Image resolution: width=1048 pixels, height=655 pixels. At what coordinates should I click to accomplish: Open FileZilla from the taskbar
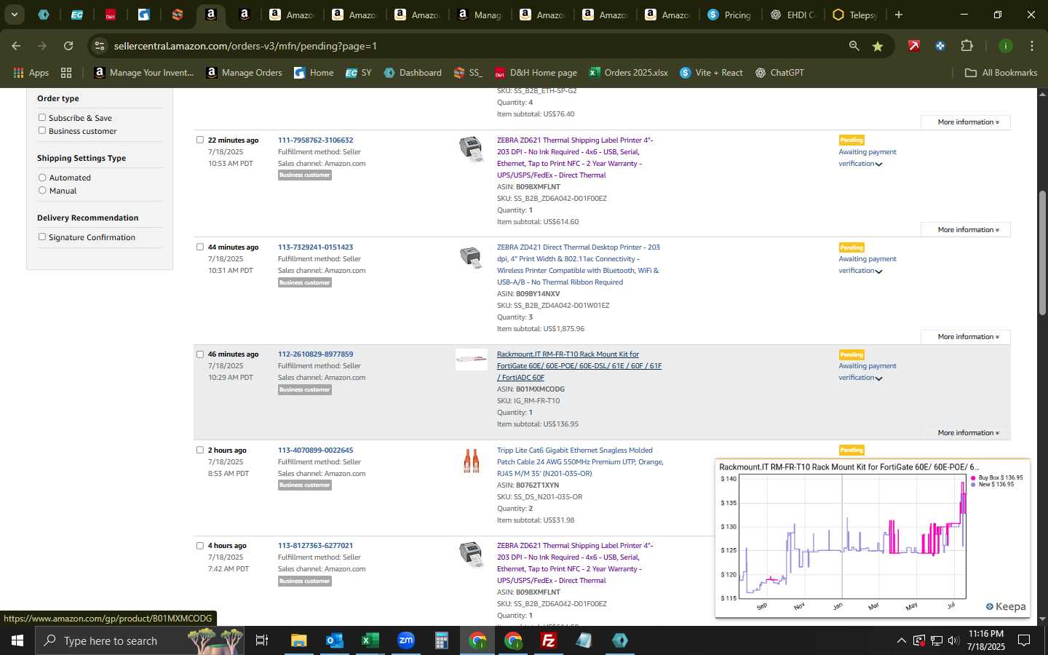(x=548, y=640)
